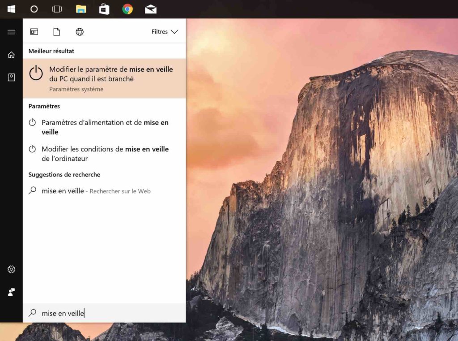Expand the Filtres dropdown
458x341 pixels.
click(165, 32)
